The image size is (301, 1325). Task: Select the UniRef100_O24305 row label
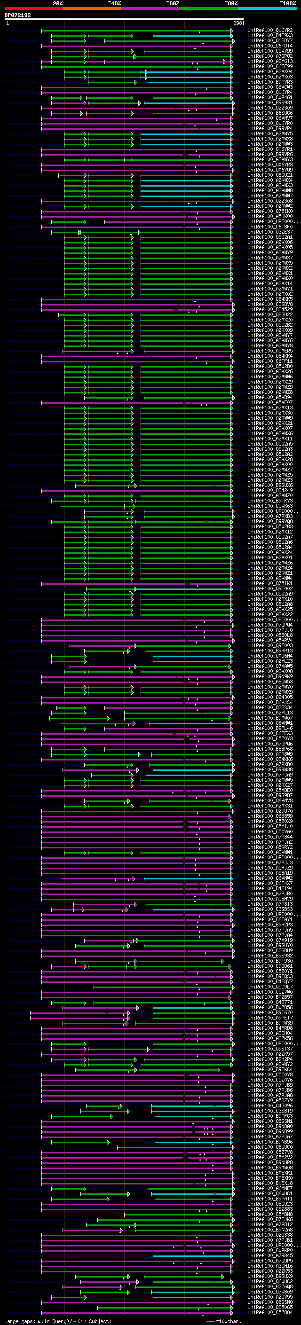tap(270, 698)
